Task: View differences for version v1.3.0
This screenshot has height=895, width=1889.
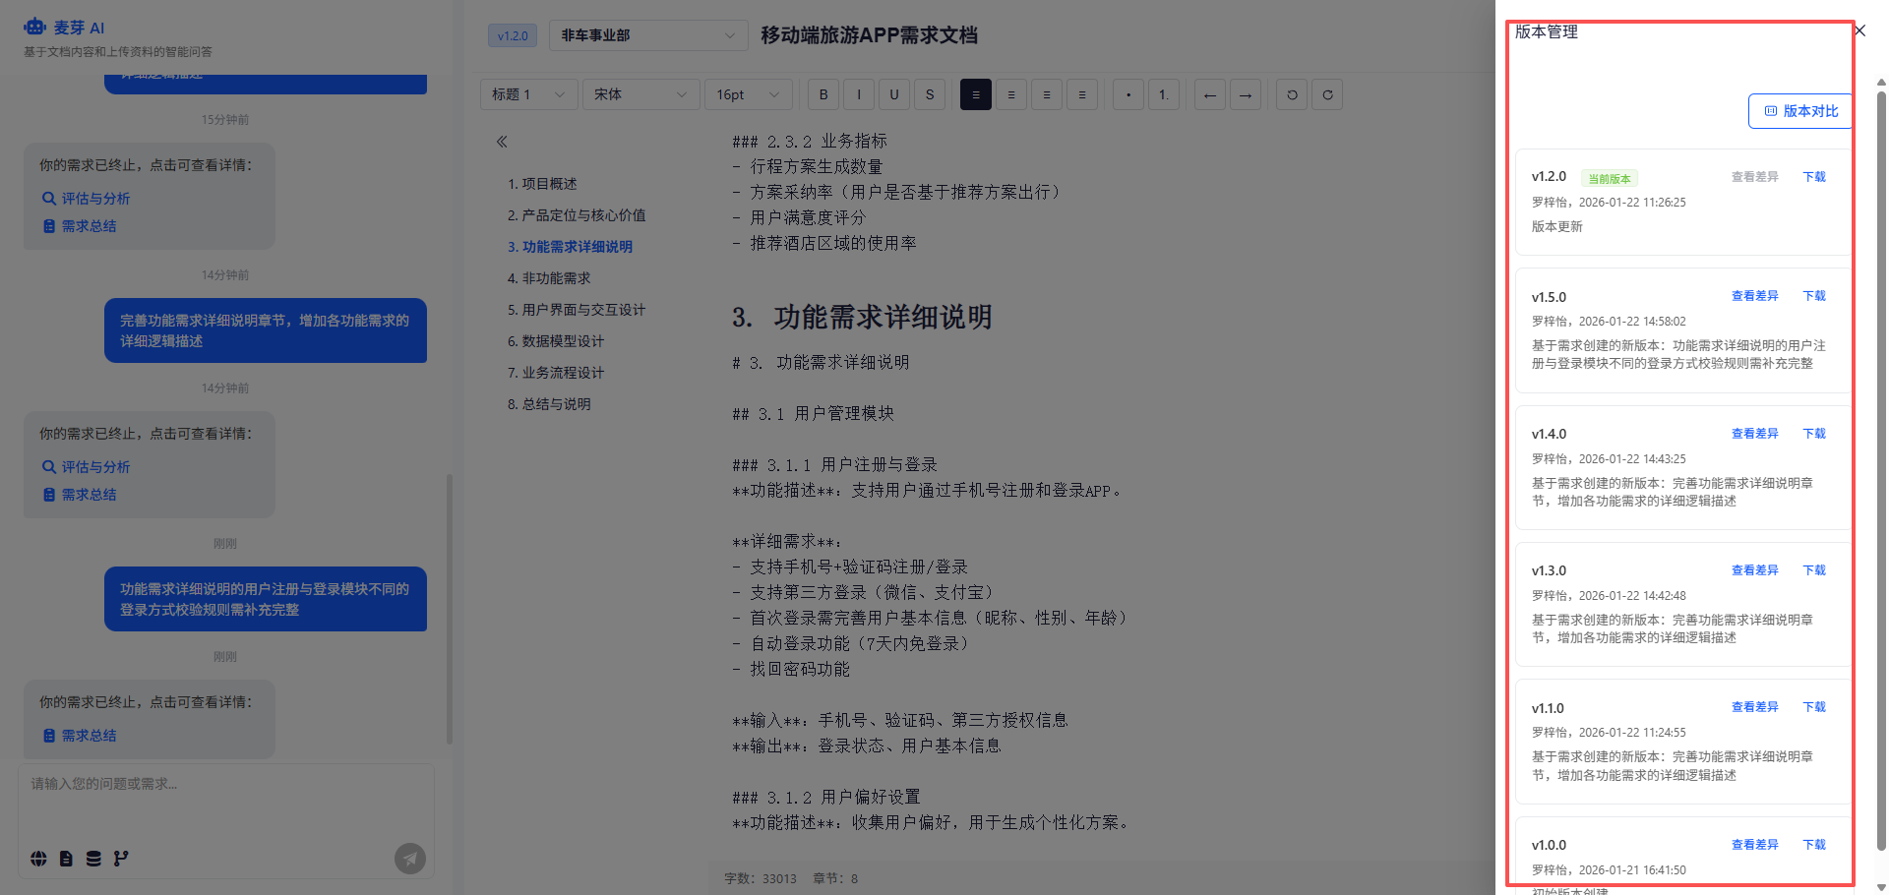Action: [x=1755, y=570]
